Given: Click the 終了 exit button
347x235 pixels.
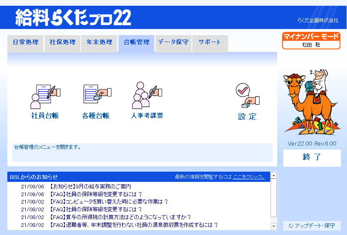Looking at the screenshot, I should point(312,158).
